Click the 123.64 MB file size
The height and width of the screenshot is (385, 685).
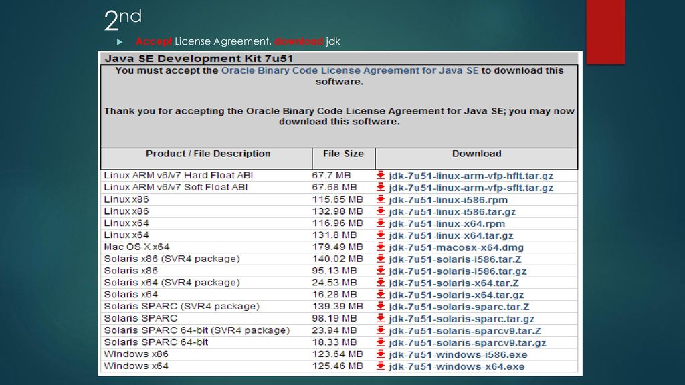point(337,354)
